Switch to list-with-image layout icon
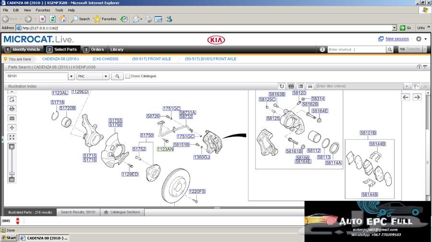The height and width of the screenshot is (242, 432). (300, 86)
